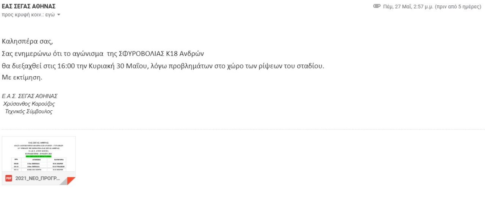This screenshot has width=485, height=204.
Task: Click the gray footer bar of the attachment card
Action: click(x=39, y=178)
